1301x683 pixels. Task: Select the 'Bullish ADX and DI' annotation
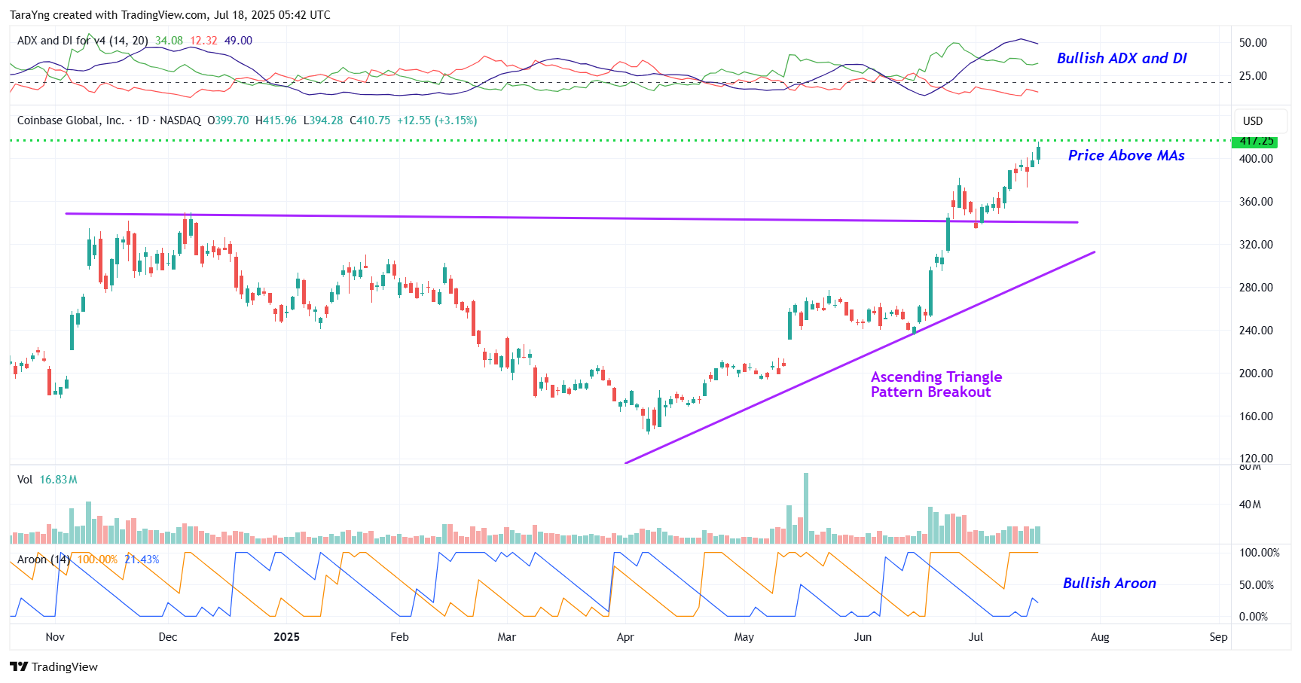click(1122, 58)
